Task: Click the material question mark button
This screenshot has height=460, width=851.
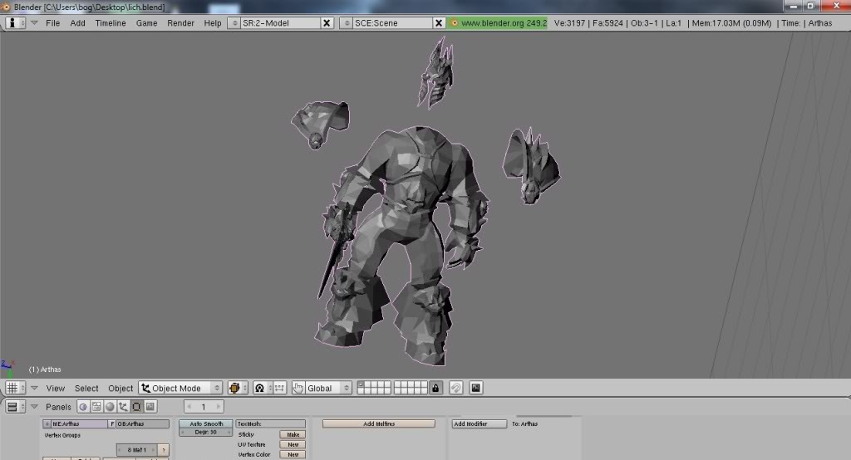Action: click(164, 450)
